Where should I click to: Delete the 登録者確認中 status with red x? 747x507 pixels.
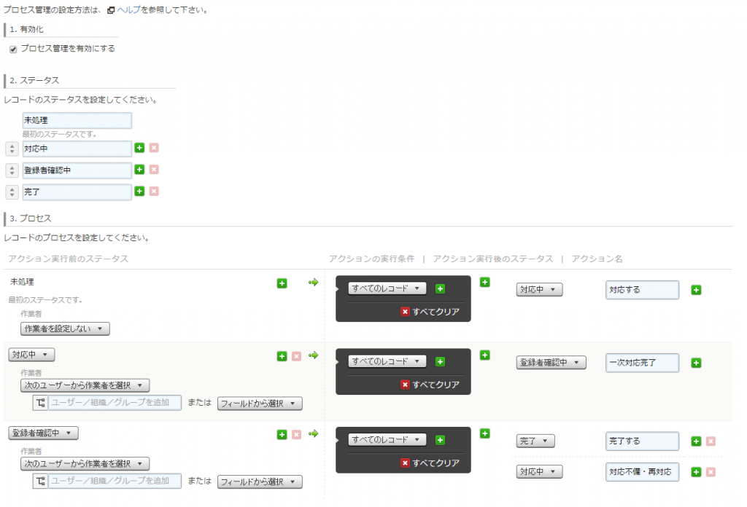tap(154, 169)
